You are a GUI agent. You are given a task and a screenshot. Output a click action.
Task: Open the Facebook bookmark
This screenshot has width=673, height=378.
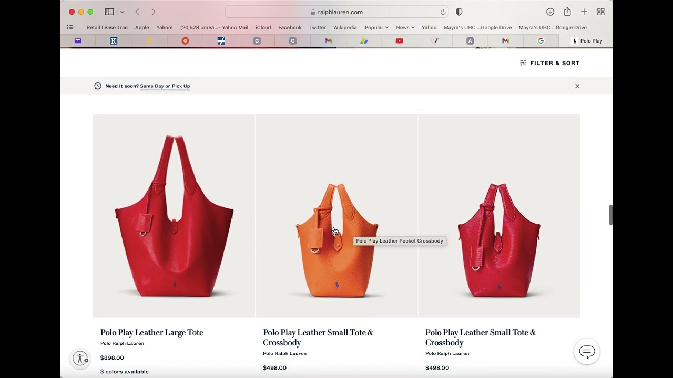click(x=290, y=27)
